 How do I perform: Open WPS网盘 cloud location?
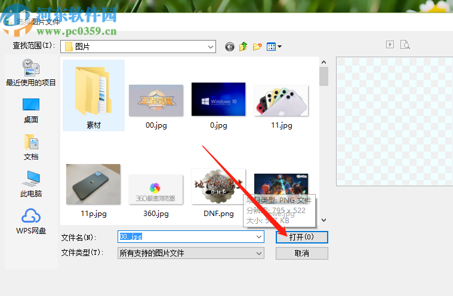[31, 221]
